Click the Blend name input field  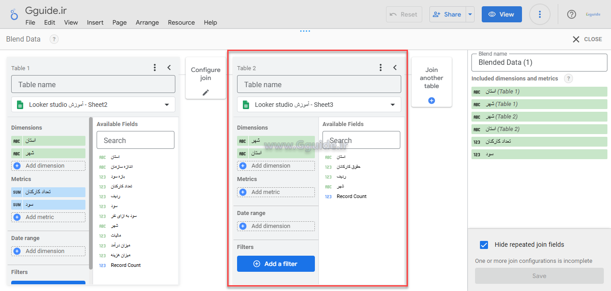click(539, 63)
